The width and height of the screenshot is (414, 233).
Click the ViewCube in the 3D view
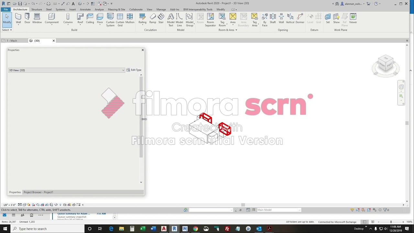(x=386, y=64)
